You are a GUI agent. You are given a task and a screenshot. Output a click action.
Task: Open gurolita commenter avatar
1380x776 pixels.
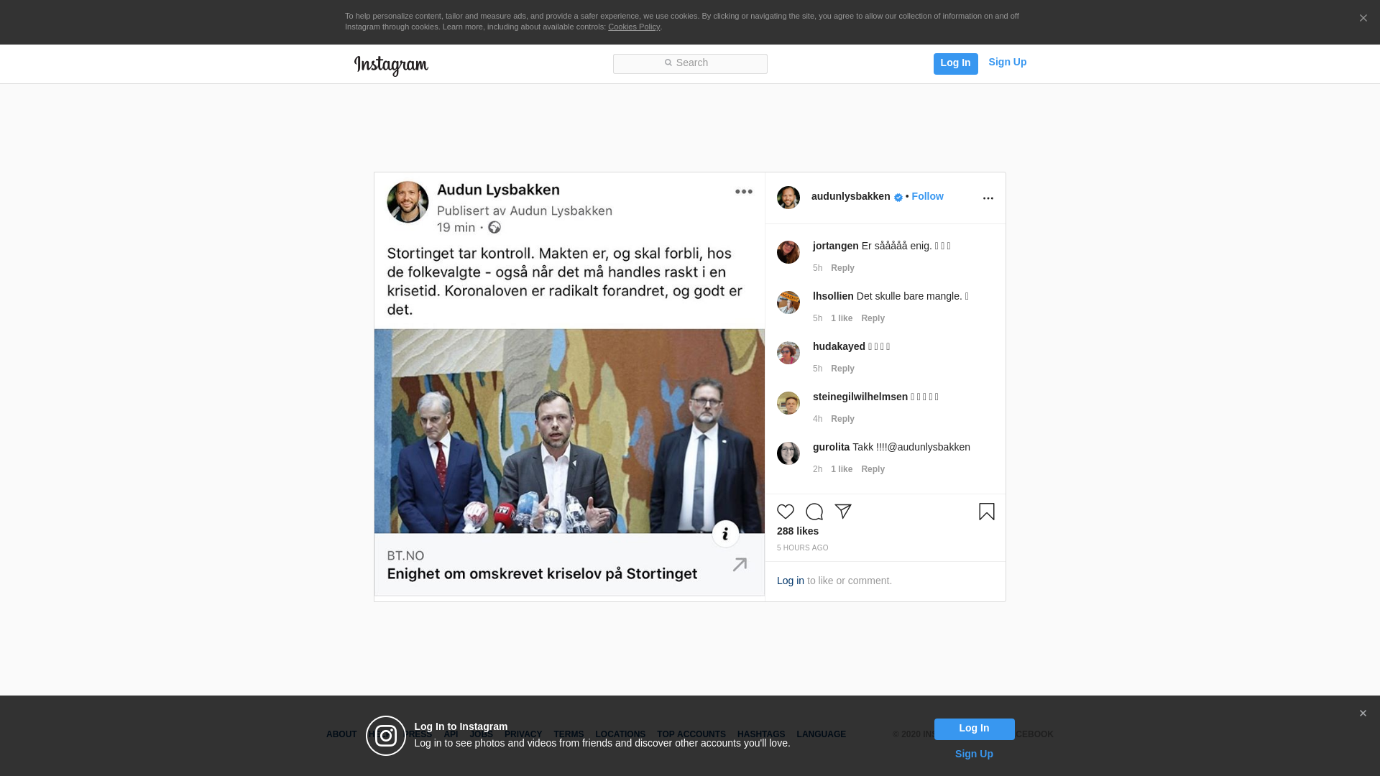point(788,453)
